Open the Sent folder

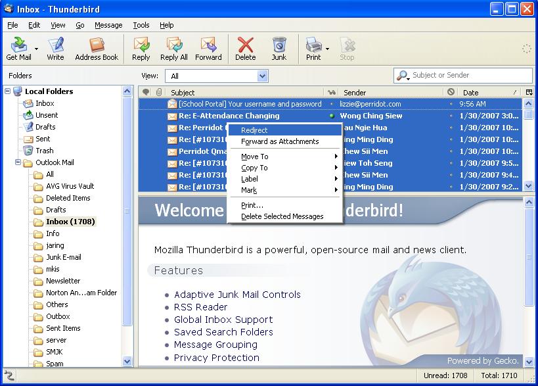click(x=43, y=139)
